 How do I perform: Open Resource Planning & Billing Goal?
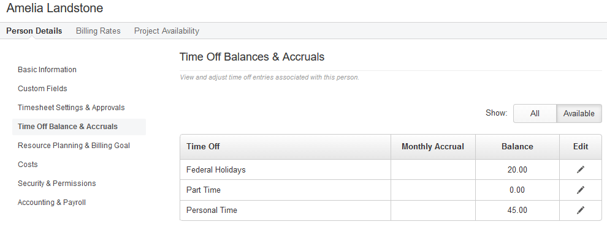(74, 146)
